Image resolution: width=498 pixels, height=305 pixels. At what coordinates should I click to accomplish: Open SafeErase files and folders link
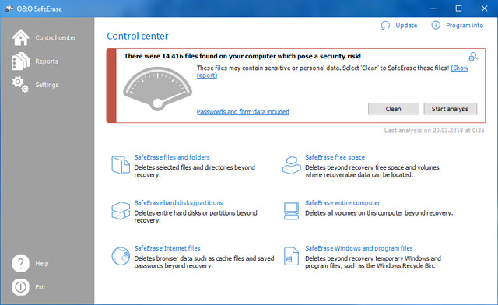pos(172,157)
